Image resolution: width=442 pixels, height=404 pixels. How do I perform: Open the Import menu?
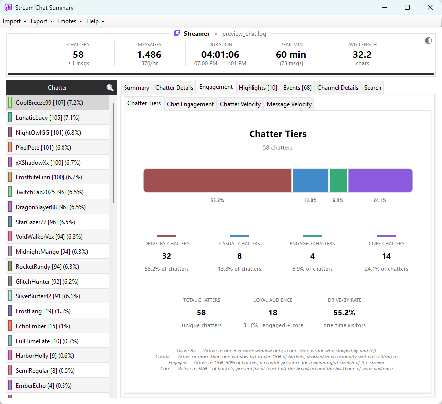[14, 21]
